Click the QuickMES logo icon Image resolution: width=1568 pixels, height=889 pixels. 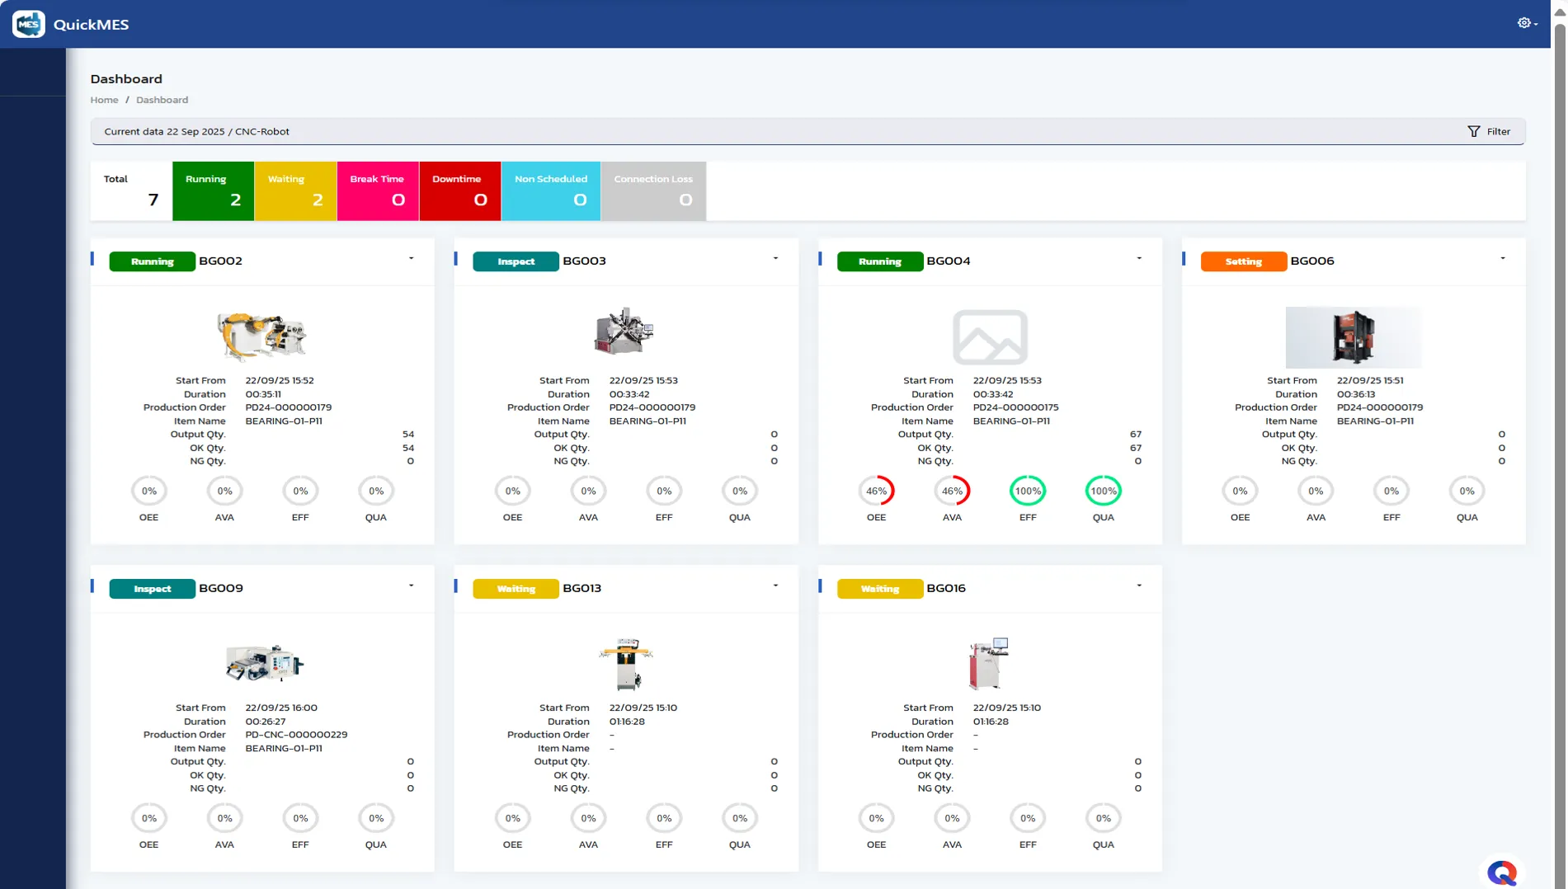coord(29,24)
